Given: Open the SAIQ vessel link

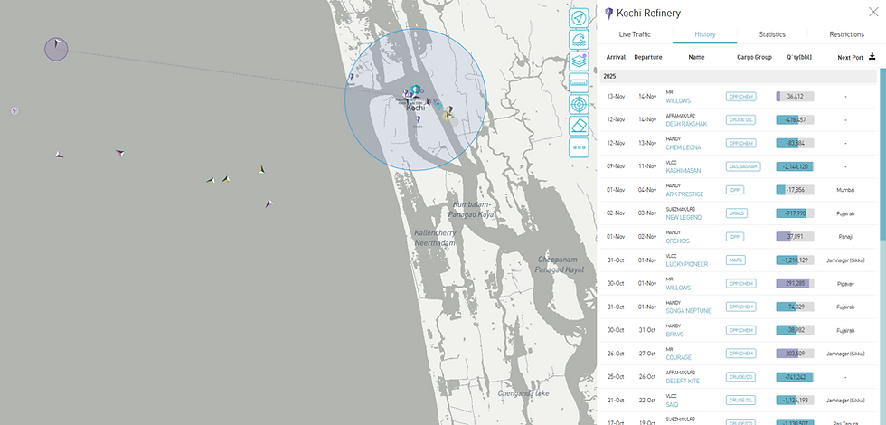Looking at the screenshot, I should click(673, 404).
